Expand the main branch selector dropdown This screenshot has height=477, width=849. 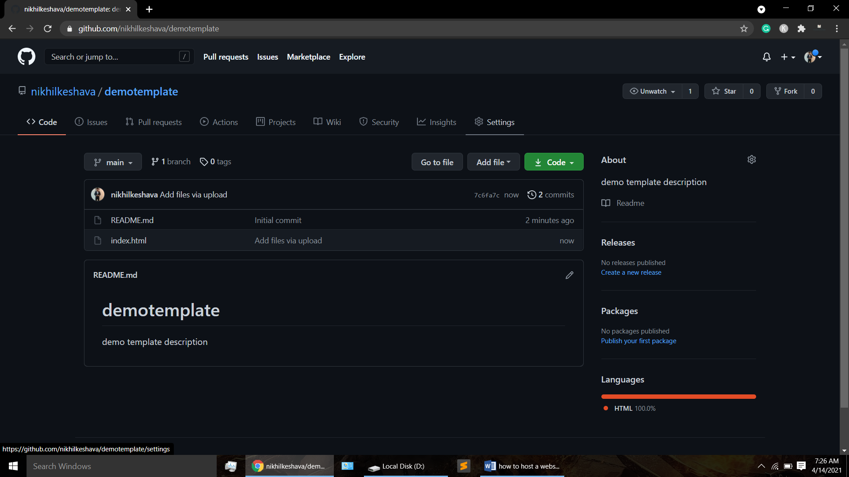click(x=113, y=161)
